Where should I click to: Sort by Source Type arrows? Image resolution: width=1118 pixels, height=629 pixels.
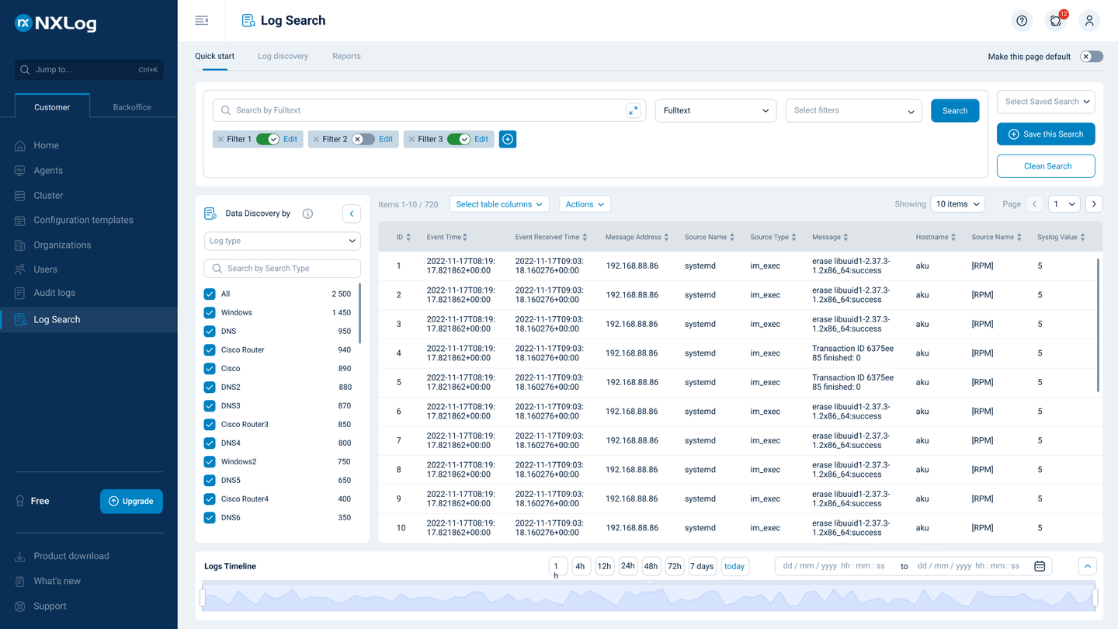pyautogui.click(x=794, y=237)
